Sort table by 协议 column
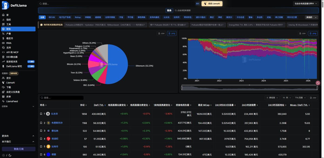The height and width of the screenshot is (158, 324). coord(83,105)
